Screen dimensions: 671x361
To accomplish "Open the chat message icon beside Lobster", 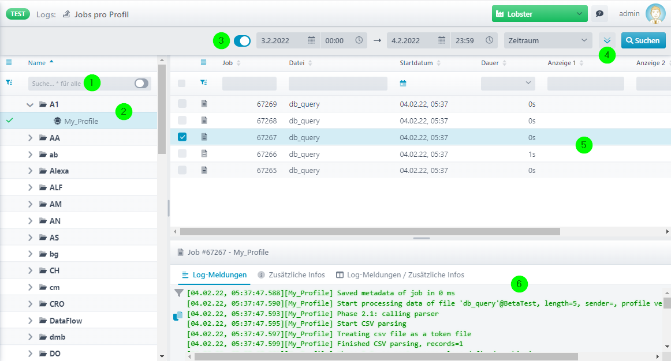I will [599, 14].
